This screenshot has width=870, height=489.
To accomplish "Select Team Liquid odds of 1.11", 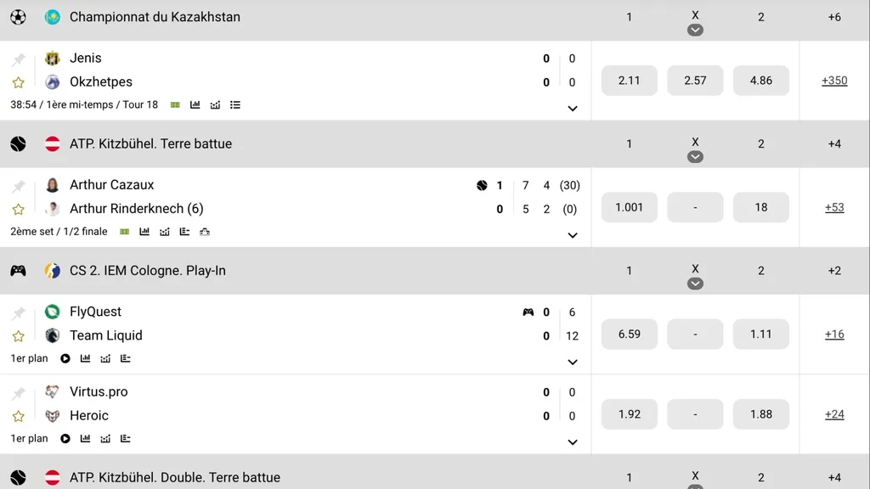I will click(x=760, y=334).
